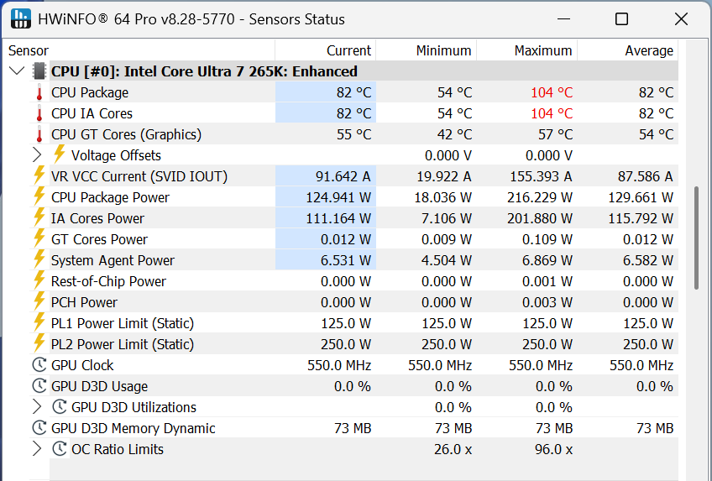The height and width of the screenshot is (481, 712).
Task: Click the lightning icon next to CPU Package Power
Action: (x=39, y=197)
